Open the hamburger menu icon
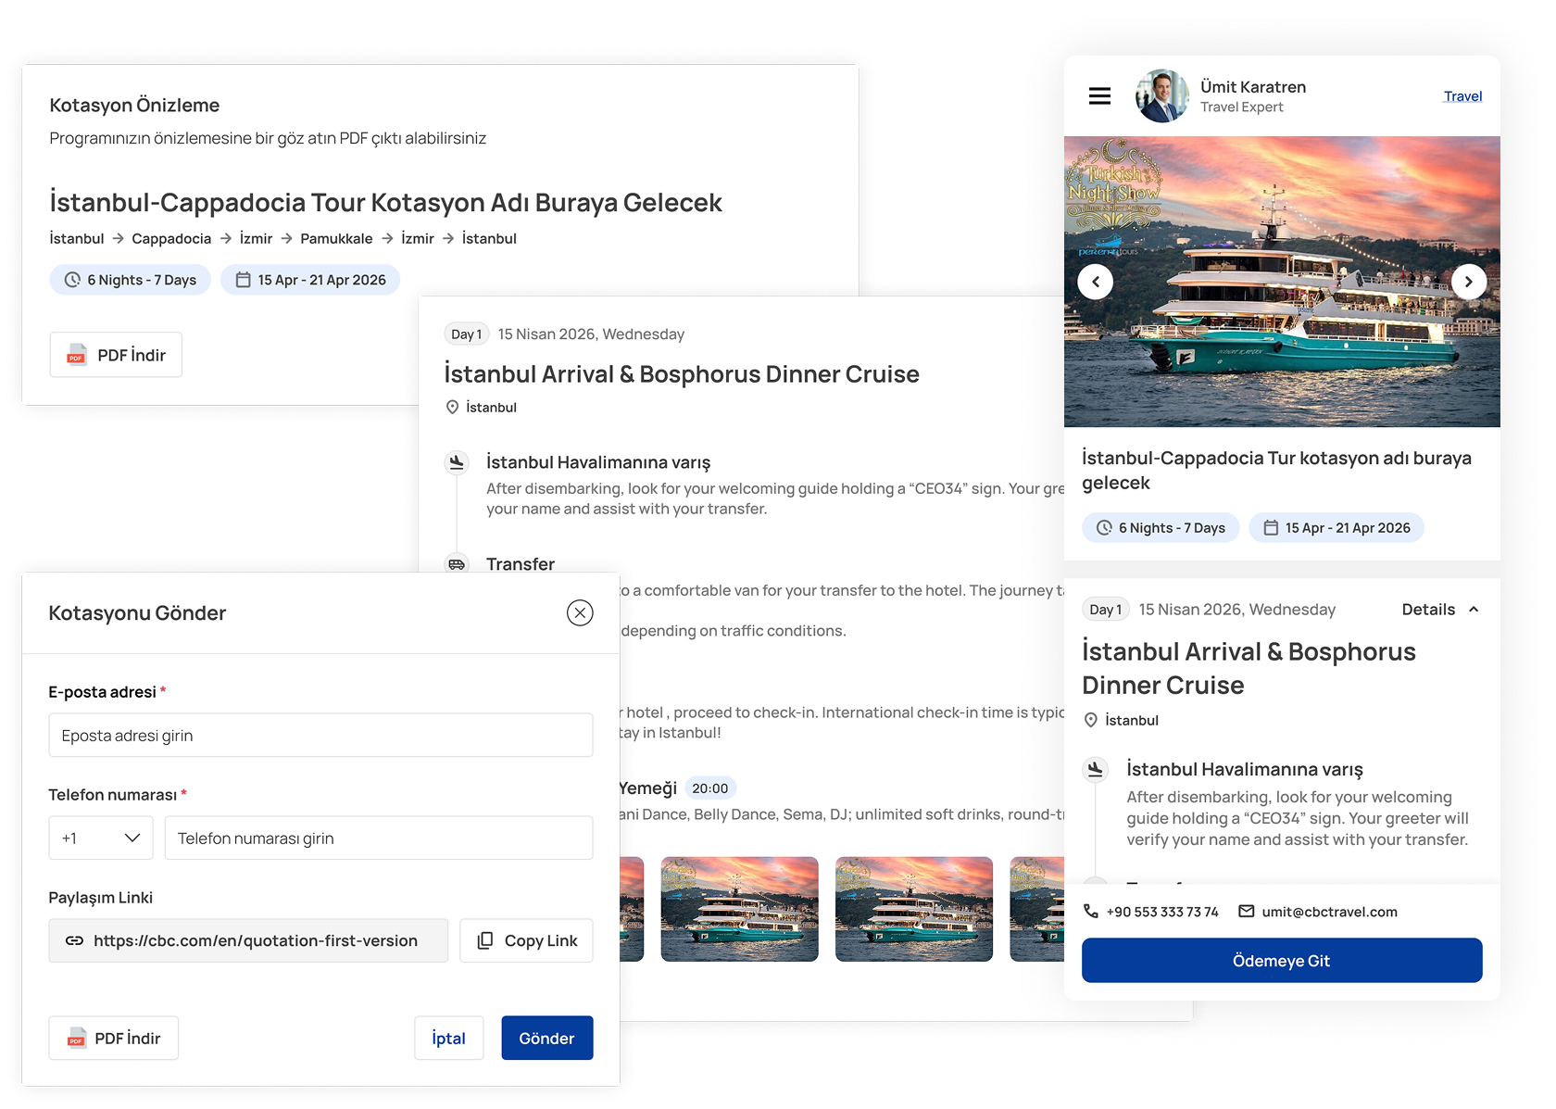 [1099, 96]
